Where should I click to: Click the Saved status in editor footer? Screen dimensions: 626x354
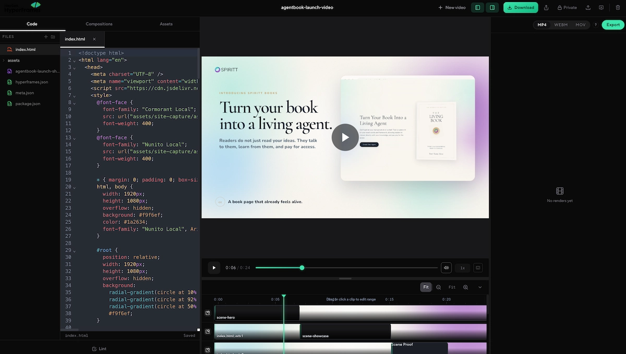pyautogui.click(x=189, y=336)
